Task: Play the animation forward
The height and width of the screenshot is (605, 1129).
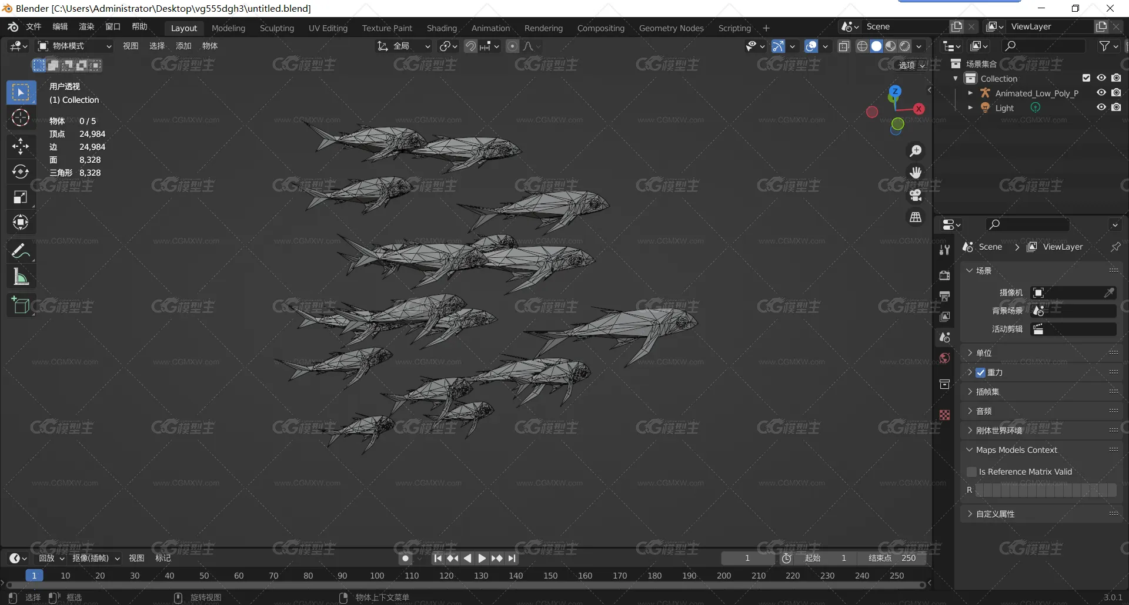Action: [482, 559]
